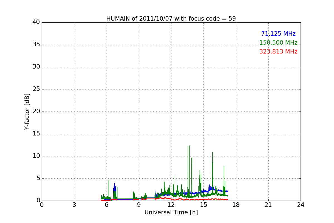The height and width of the screenshot is (223, 334).
Task: Click y-axis tick label 5
Action: click(38, 178)
